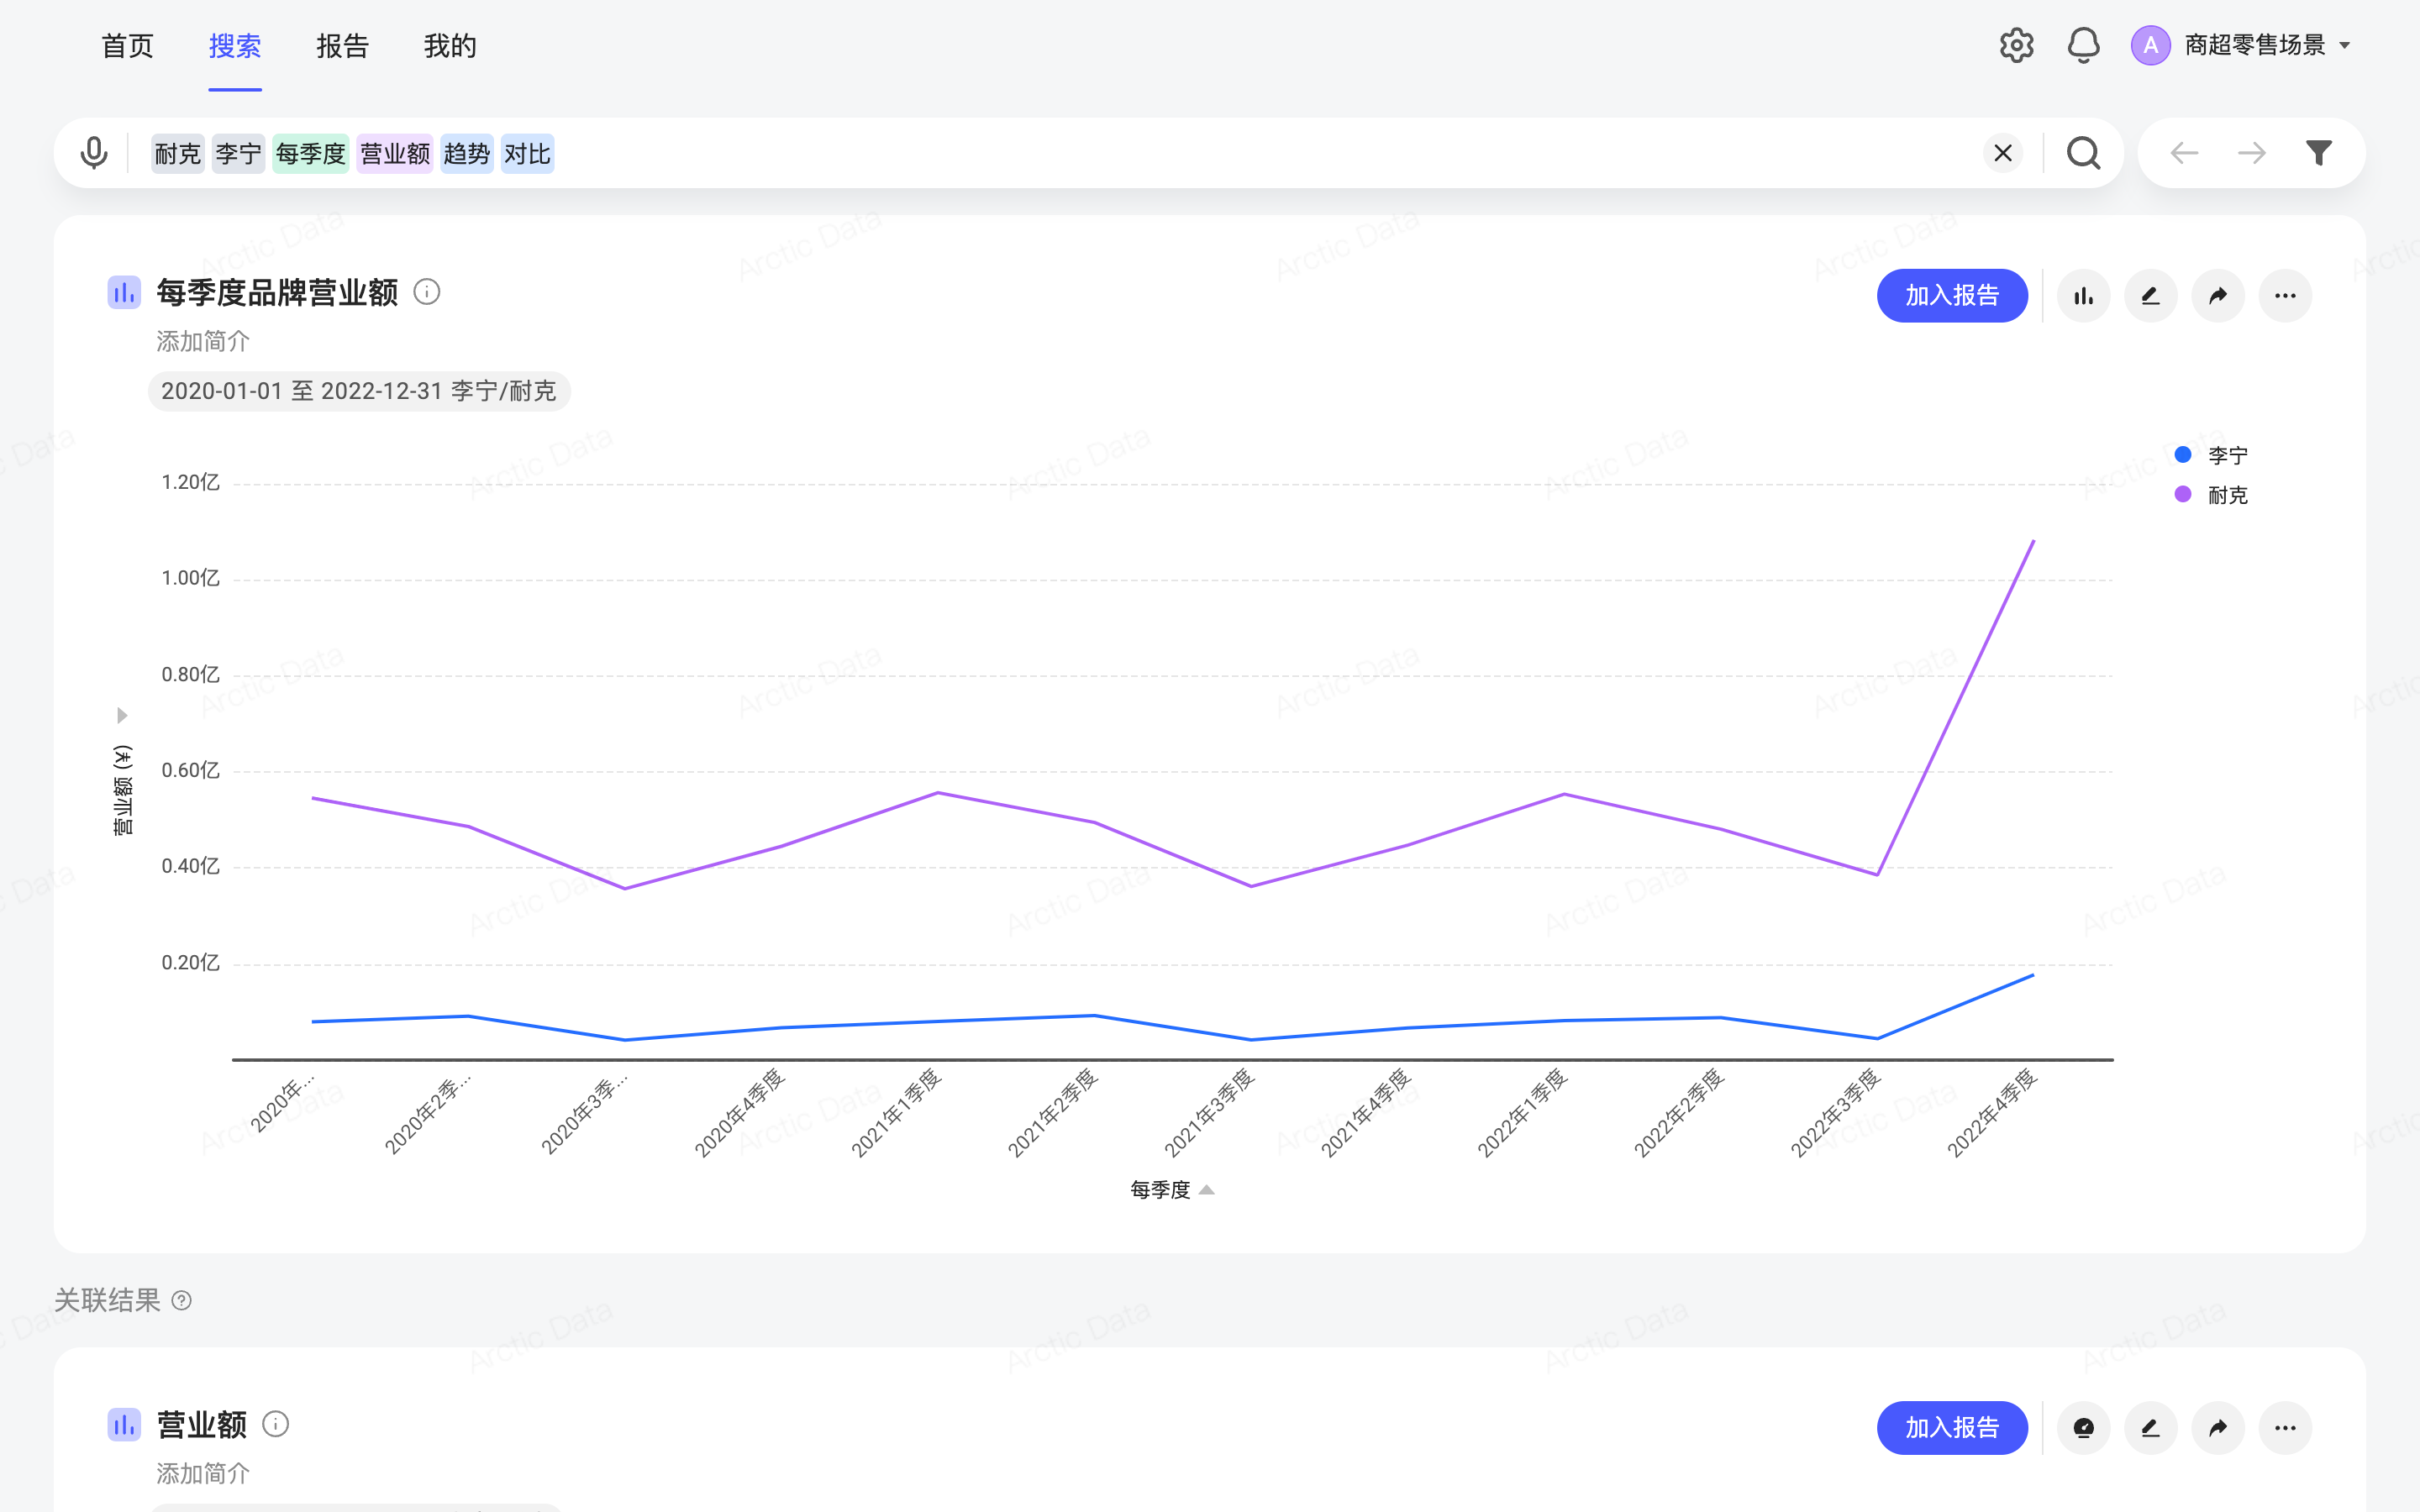
Task: Click the 2022年4季度 axis label
Action: click(x=1991, y=1113)
